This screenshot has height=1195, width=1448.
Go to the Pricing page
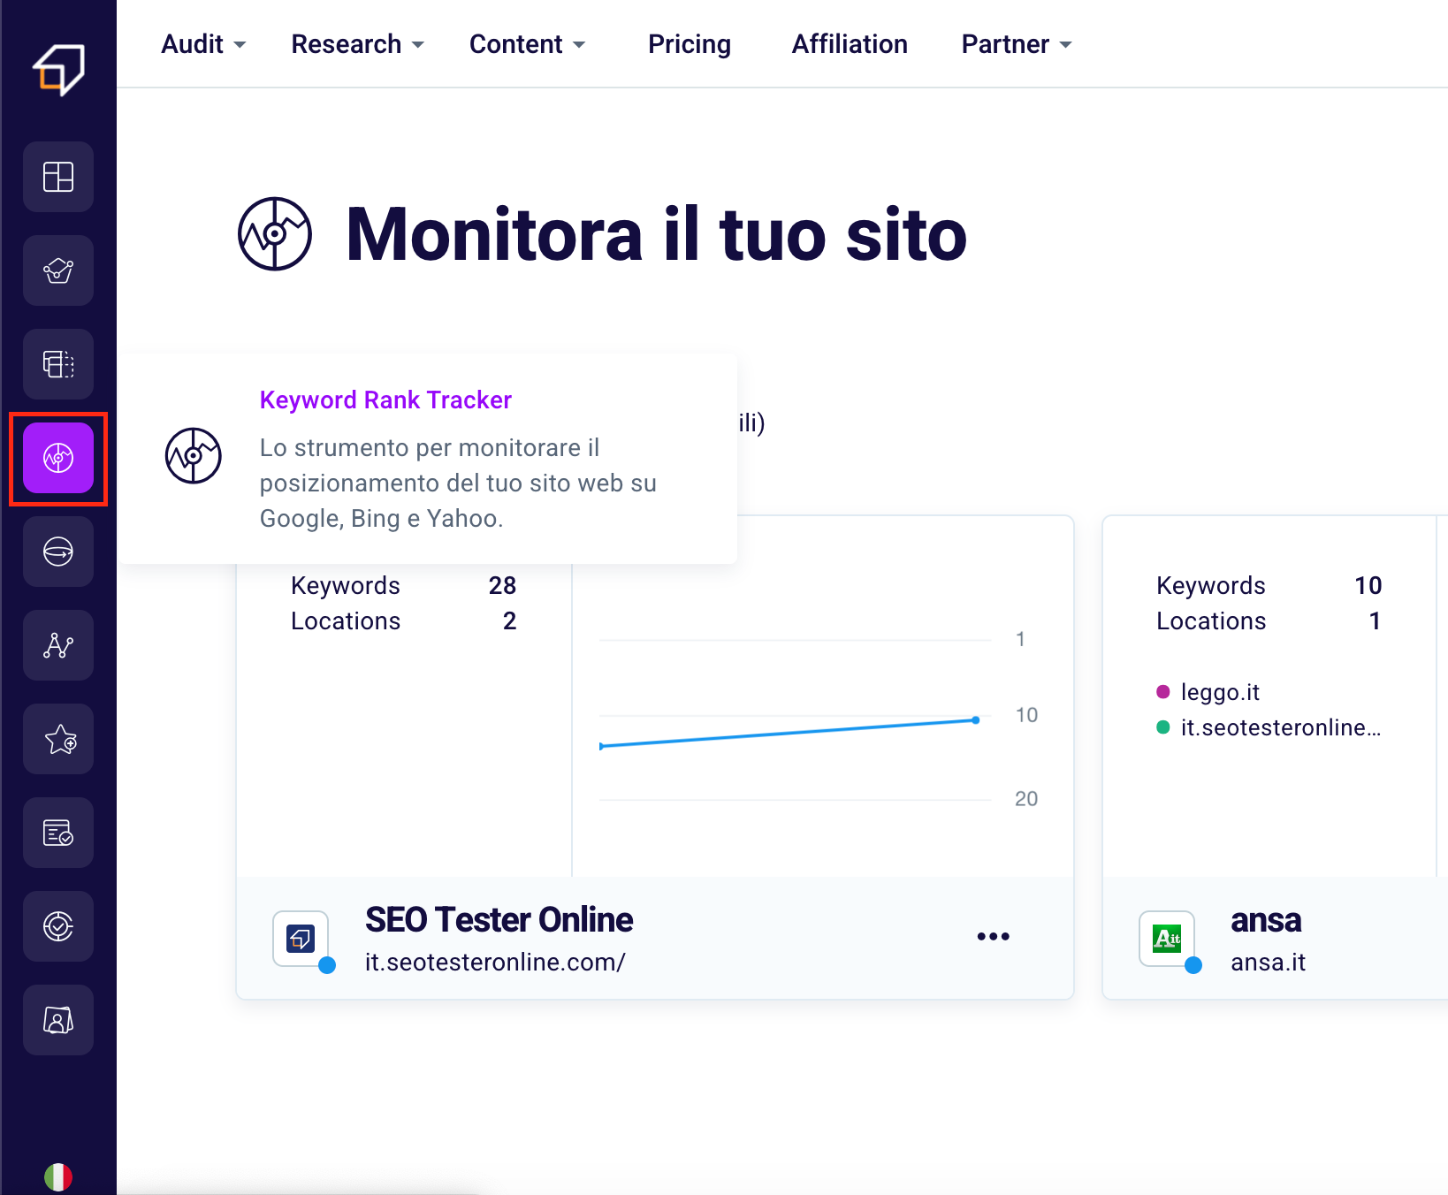pos(689,44)
